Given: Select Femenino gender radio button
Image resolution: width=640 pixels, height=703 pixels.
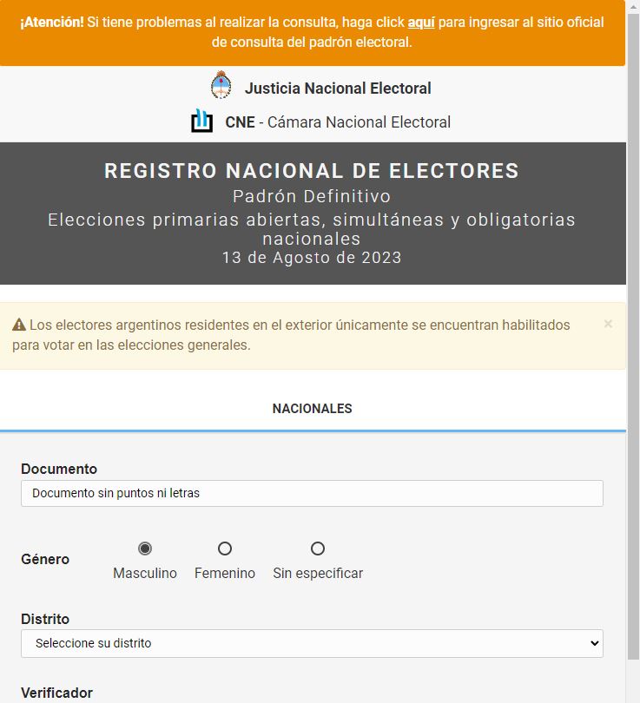Looking at the screenshot, I should coord(225,549).
